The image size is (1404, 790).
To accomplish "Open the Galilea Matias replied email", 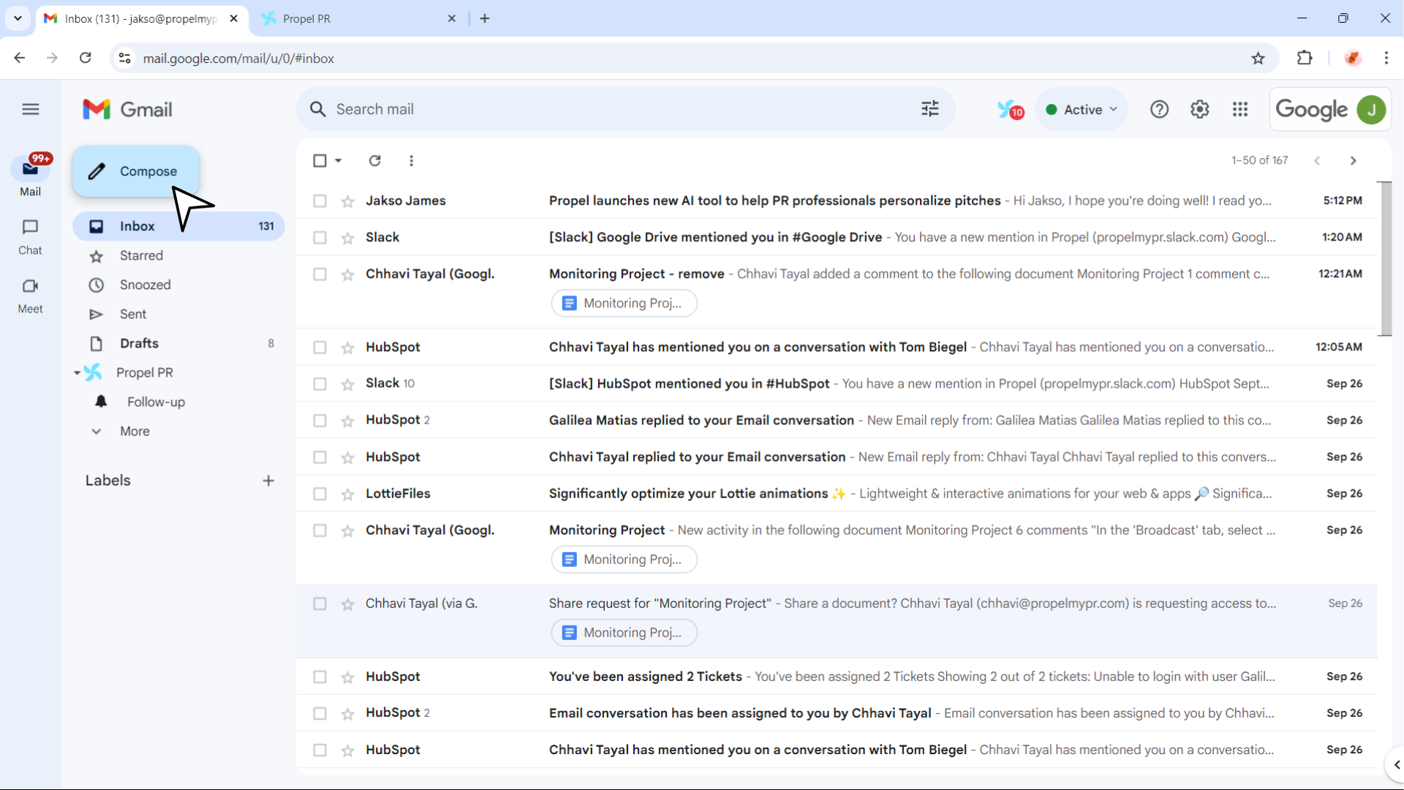I will (x=837, y=420).
